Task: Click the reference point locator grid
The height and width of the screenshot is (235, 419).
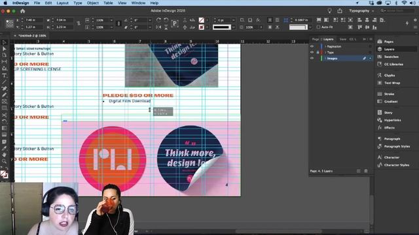Action: click(x=10, y=23)
